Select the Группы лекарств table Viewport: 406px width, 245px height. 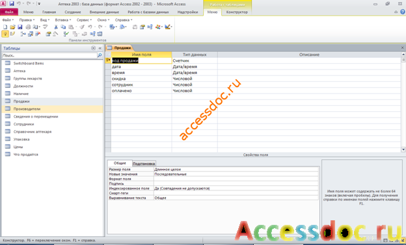(x=27, y=79)
